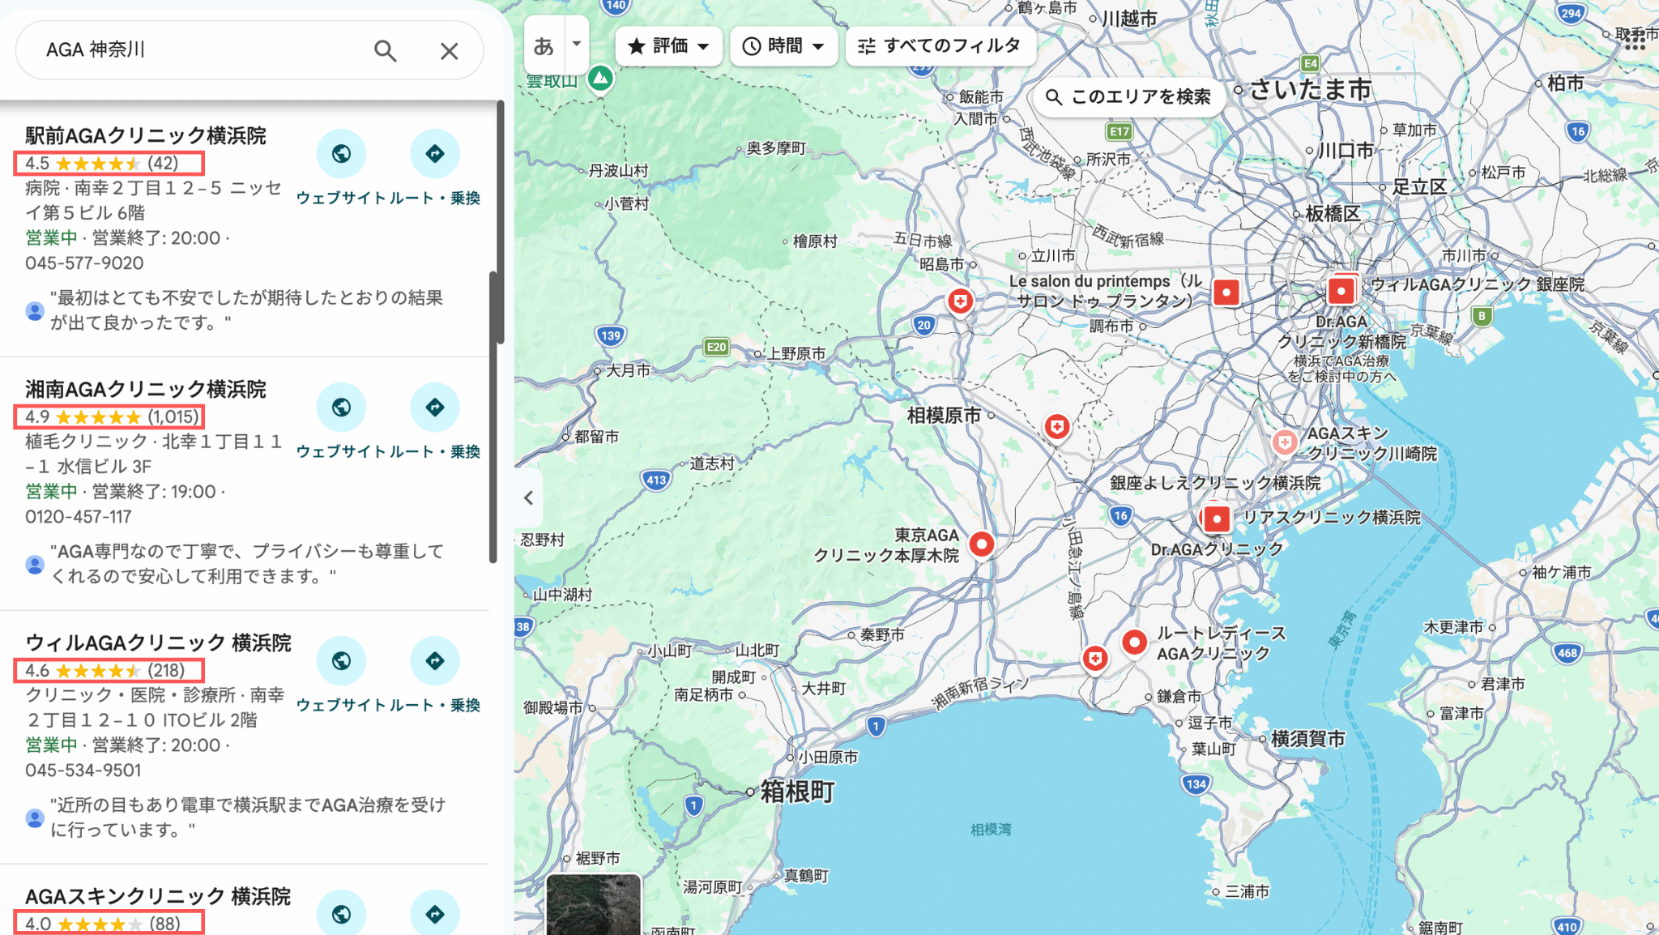Image resolution: width=1659 pixels, height=935 pixels.
Task: Select the medical pin near 昭島市
Action: [x=960, y=302]
